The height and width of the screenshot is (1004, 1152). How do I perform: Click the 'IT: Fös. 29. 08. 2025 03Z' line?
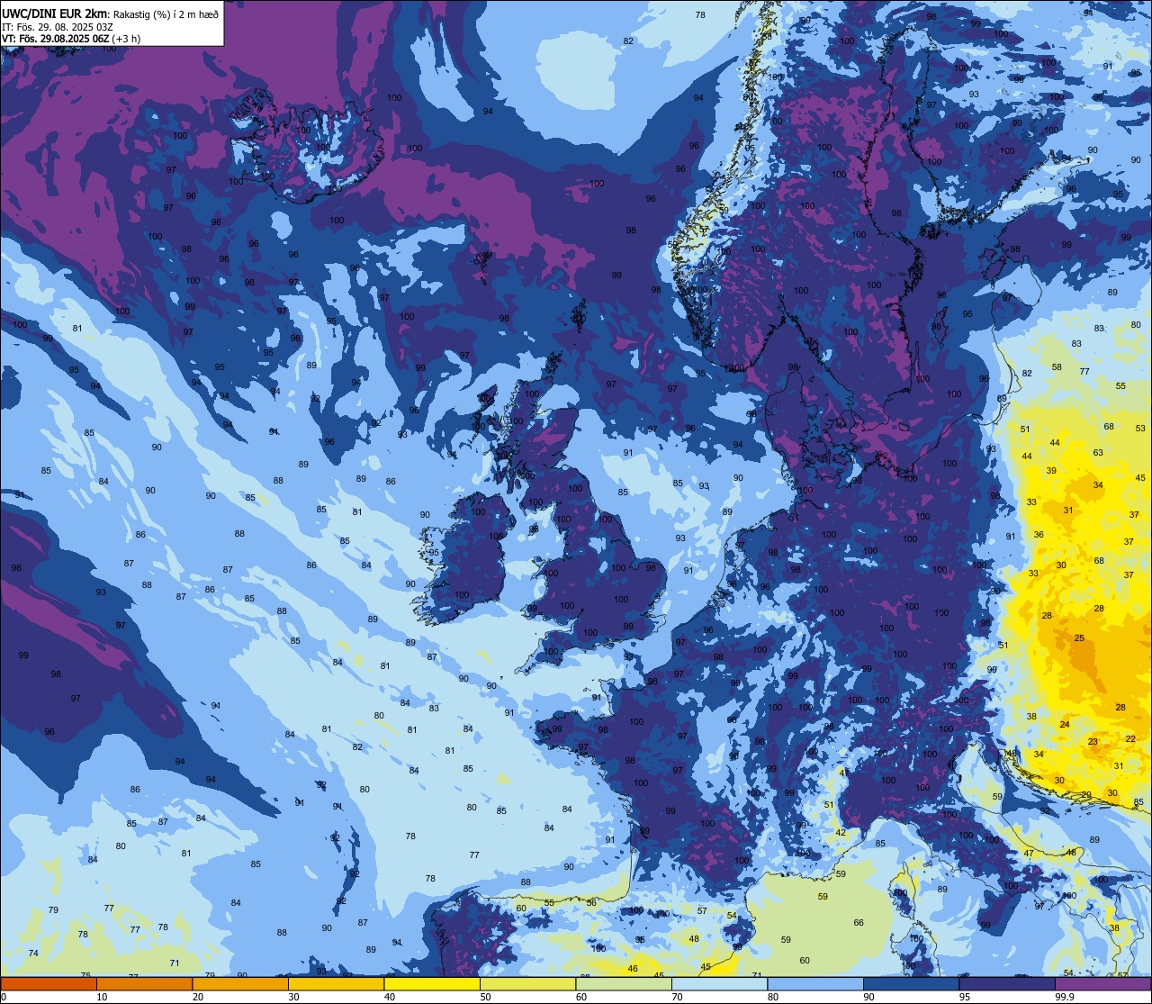click(57, 27)
